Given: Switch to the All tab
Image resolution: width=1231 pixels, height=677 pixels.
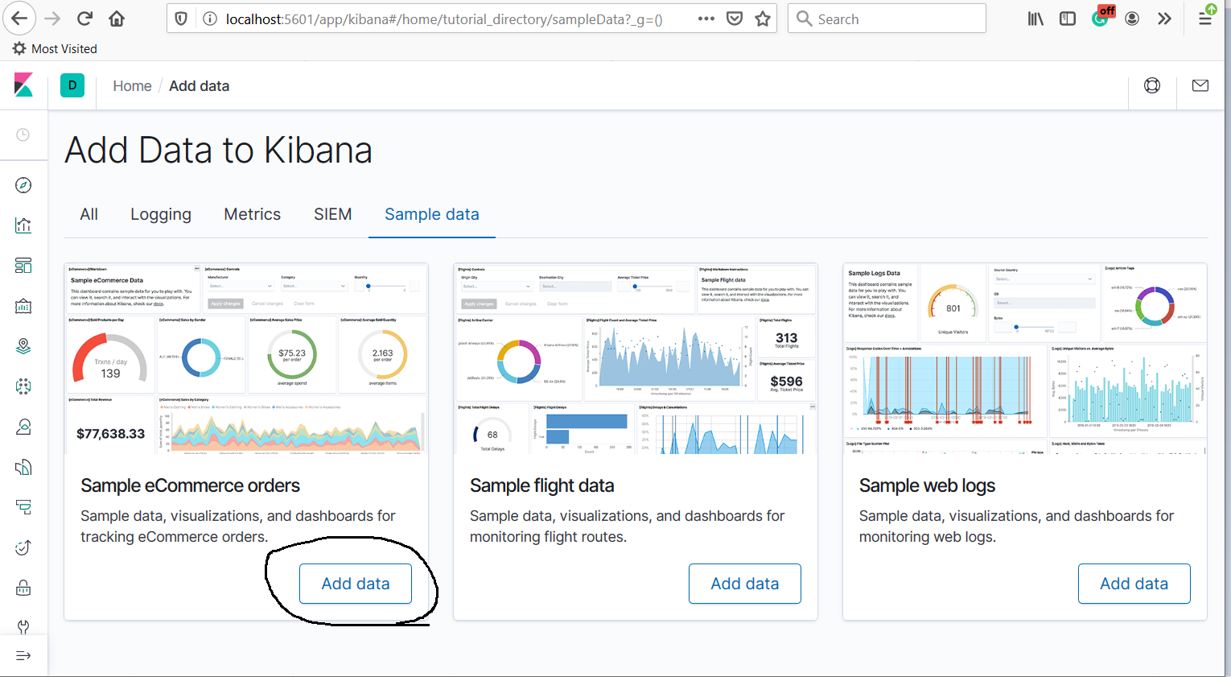Looking at the screenshot, I should coord(89,214).
